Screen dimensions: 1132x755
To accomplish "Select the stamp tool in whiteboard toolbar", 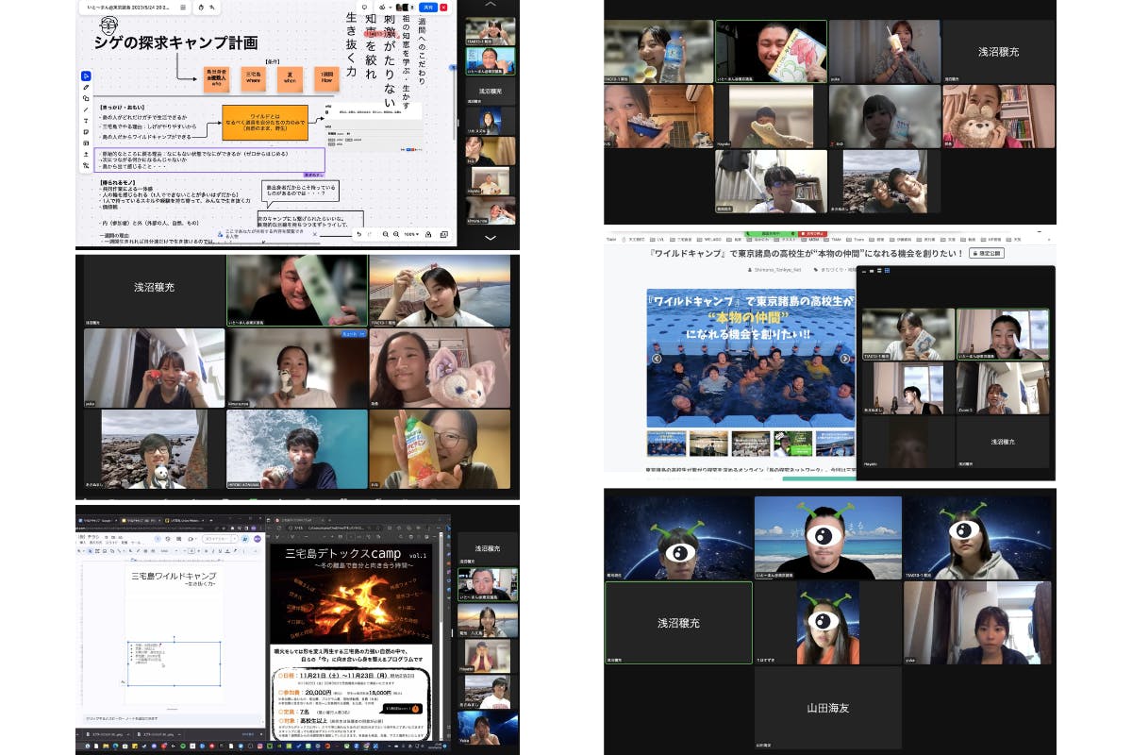I will pyautogui.click(x=86, y=153).
